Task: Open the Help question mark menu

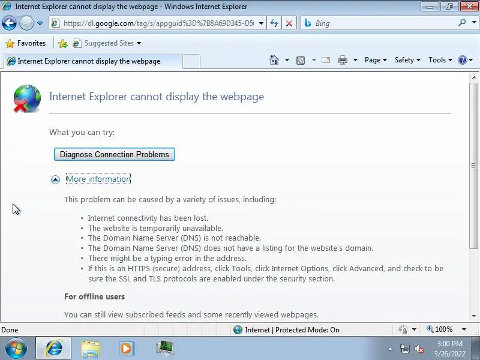Action: tap(466, 60)
